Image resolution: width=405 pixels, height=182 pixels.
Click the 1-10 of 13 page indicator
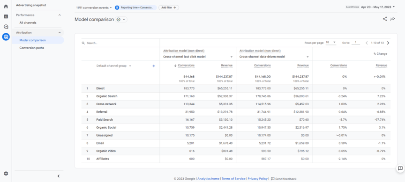[x=377, y=43]
